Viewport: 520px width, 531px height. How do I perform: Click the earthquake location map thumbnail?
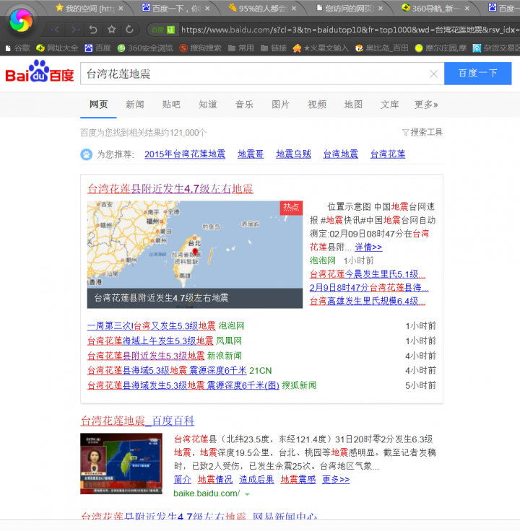[194, 255]
